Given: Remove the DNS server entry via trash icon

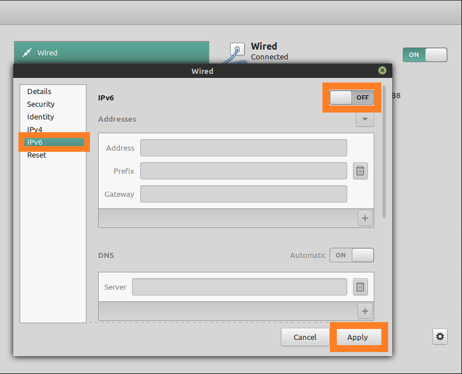Looking at the screenshot, I should click(x=360, y=287).
